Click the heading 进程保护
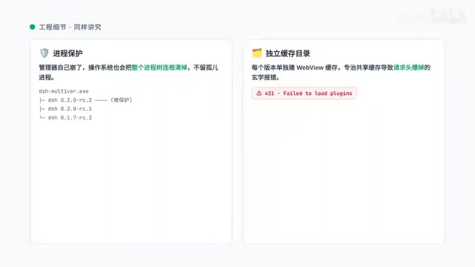Viewport: 475px width, 267px height. coord(68,53)
